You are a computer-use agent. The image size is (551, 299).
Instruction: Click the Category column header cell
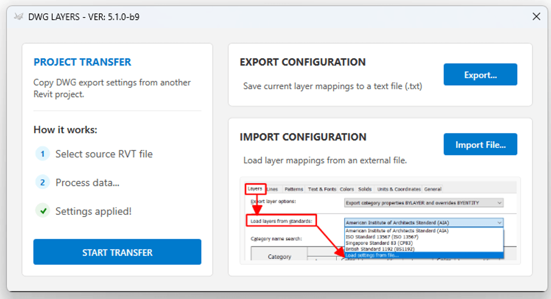[279, 257]
